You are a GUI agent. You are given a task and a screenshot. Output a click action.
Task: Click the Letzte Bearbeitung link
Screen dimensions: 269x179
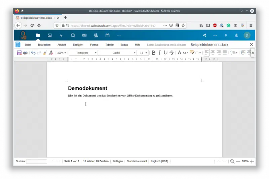pos(166,45)
